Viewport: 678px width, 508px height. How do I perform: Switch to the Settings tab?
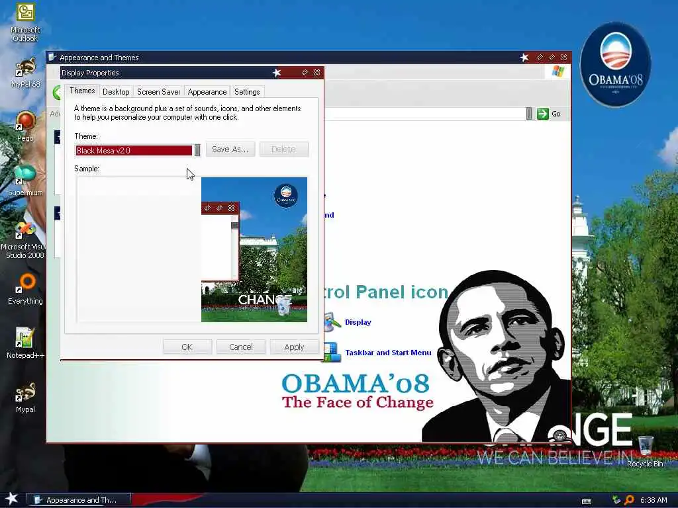point(247,92)
